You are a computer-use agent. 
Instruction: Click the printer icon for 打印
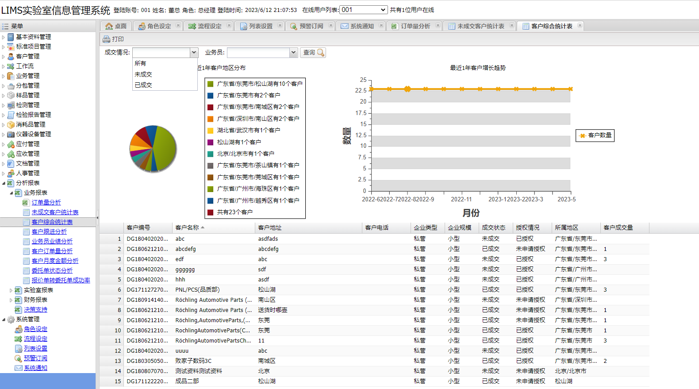click(x=106, y=39)
